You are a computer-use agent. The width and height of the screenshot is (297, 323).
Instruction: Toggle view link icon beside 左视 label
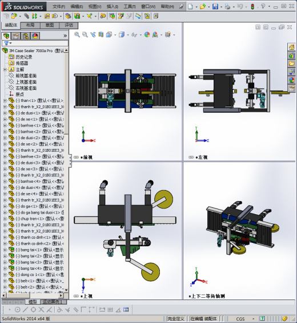(191, 157)
